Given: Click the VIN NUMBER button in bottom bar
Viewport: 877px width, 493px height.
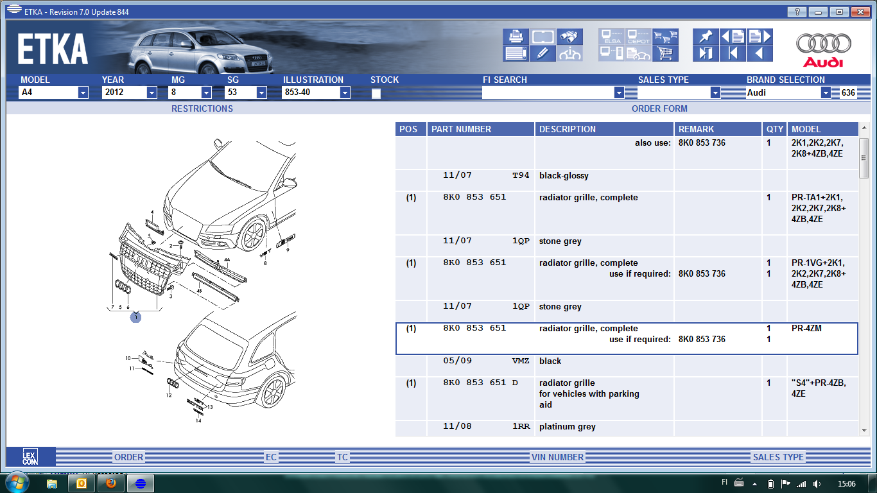Looking at the screenshot, I should (x=557, y=457).
